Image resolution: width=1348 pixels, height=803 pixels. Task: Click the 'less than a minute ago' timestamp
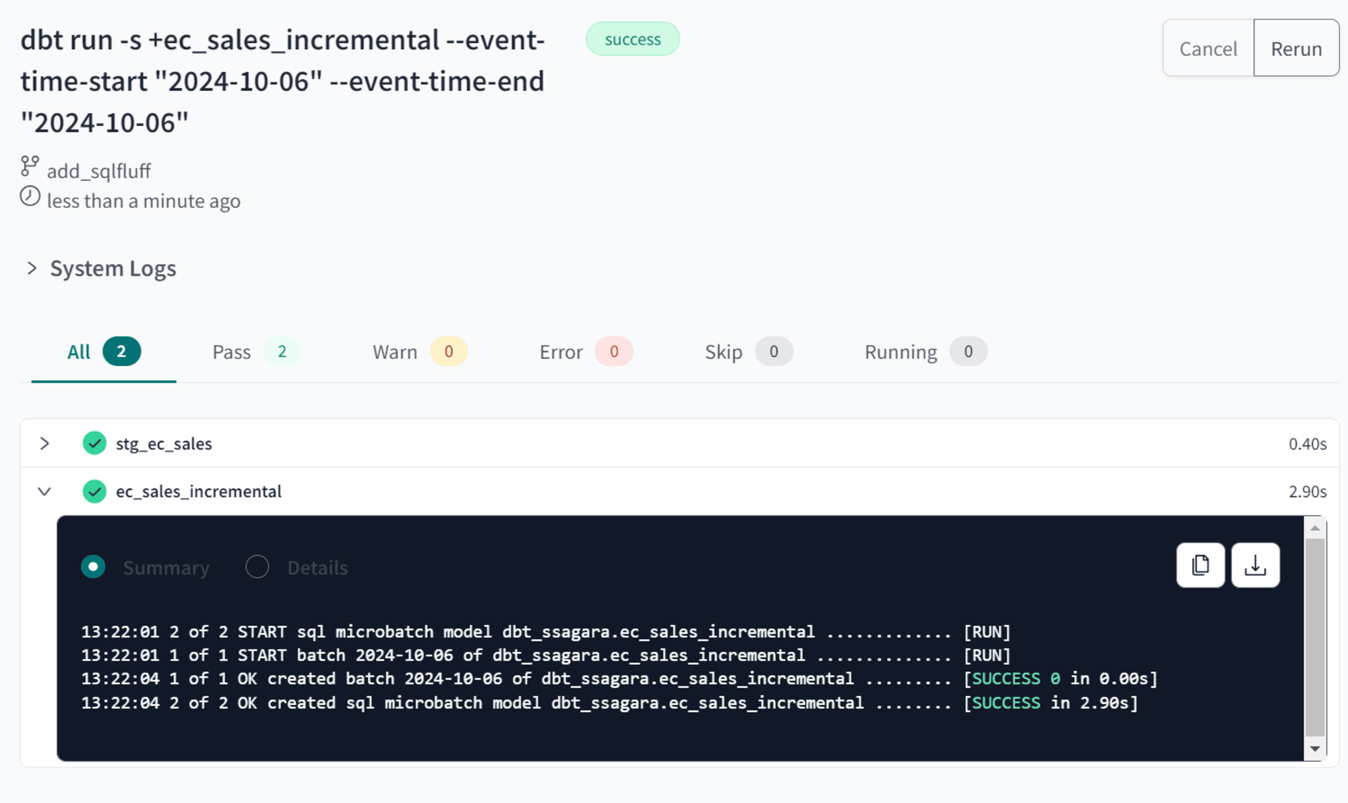pyautogui.click(x=144, y=201)
